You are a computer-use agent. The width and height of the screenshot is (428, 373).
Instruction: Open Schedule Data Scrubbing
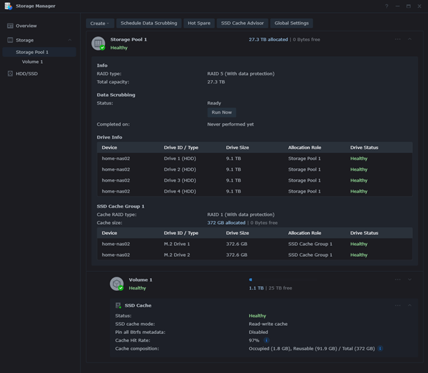[148, 23]
